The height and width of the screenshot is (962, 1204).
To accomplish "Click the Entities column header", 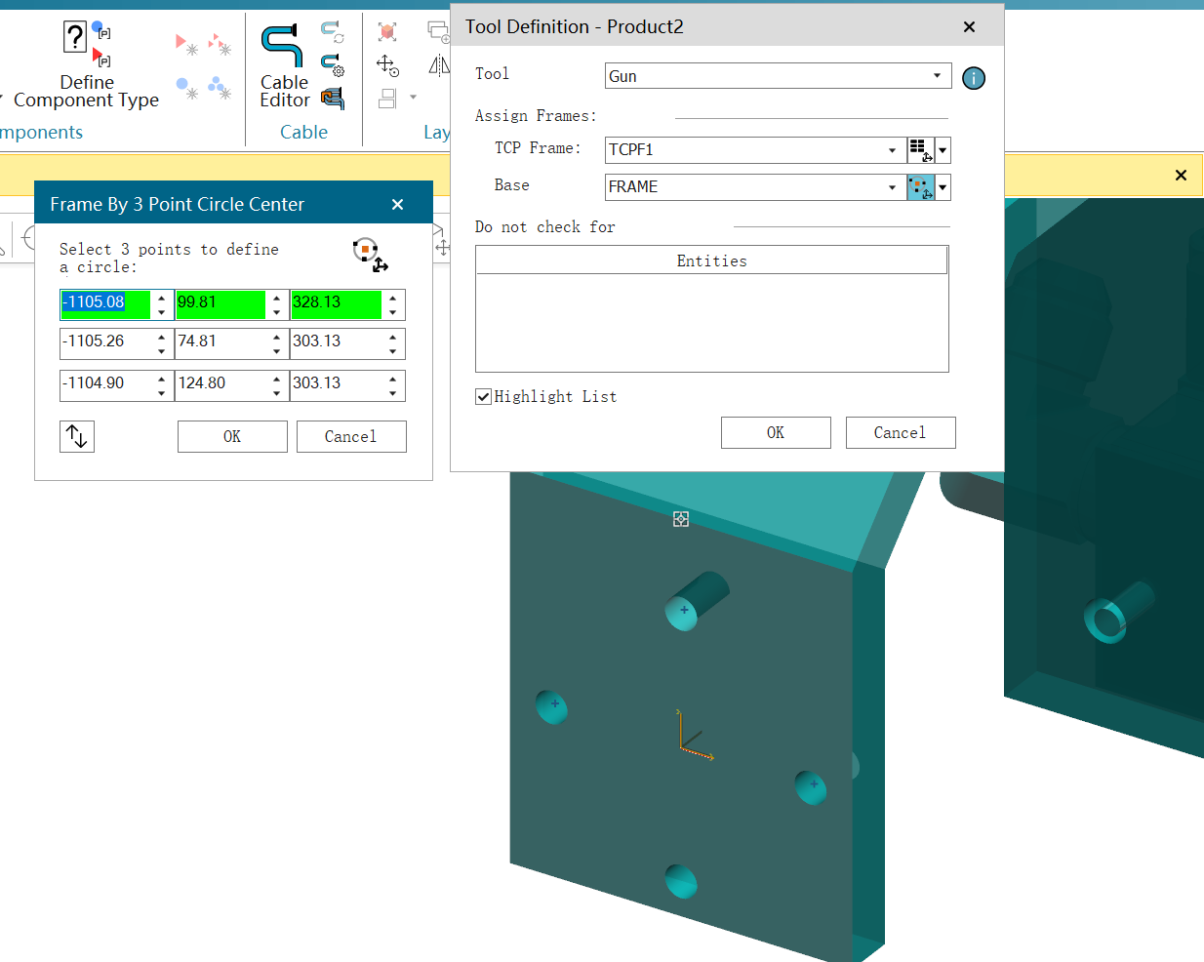I will [x=711, y=261].
